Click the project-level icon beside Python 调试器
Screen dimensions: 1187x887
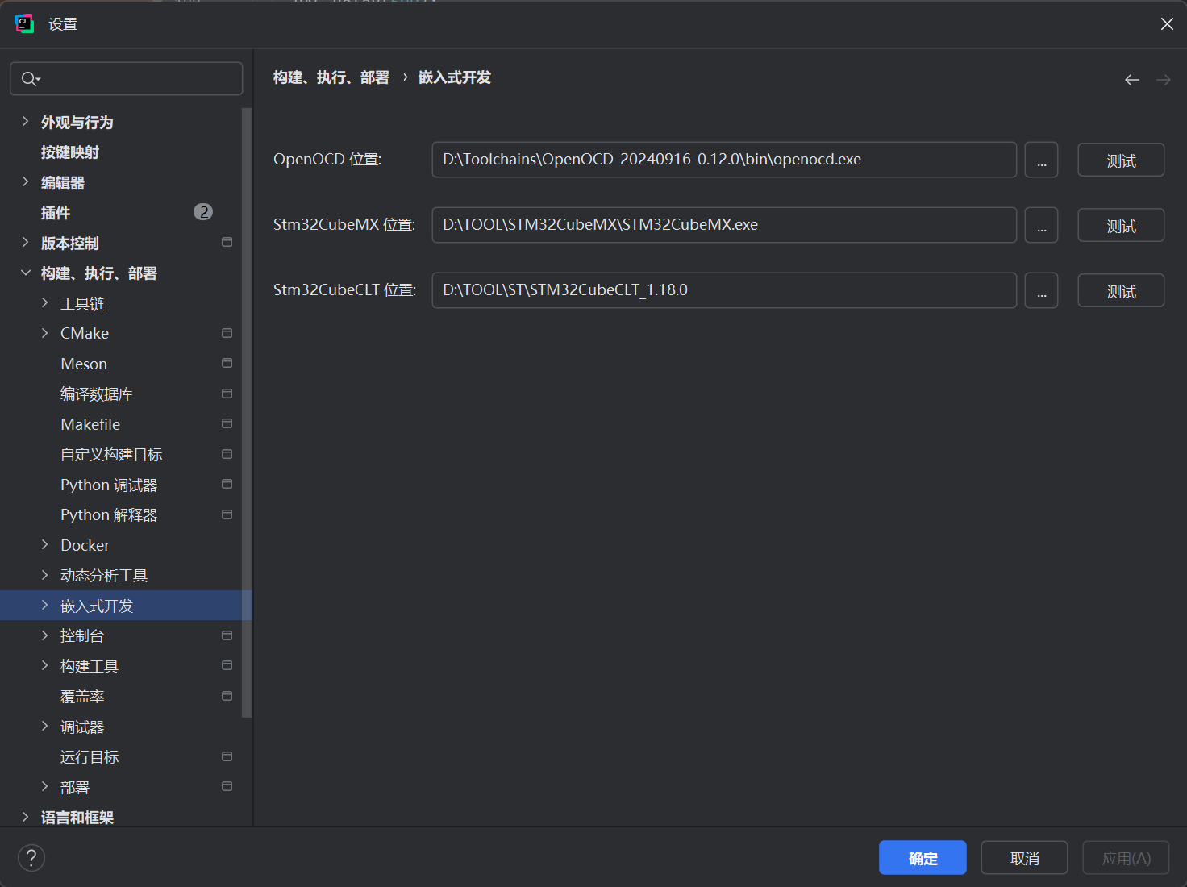pos(227,484)
